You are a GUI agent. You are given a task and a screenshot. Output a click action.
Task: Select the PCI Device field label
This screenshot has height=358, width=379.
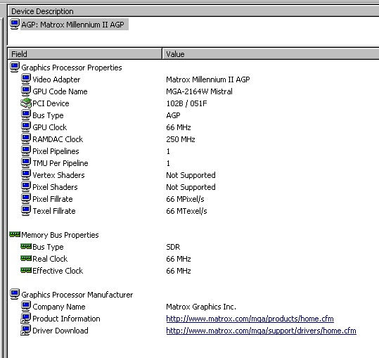tap(51, 103)
